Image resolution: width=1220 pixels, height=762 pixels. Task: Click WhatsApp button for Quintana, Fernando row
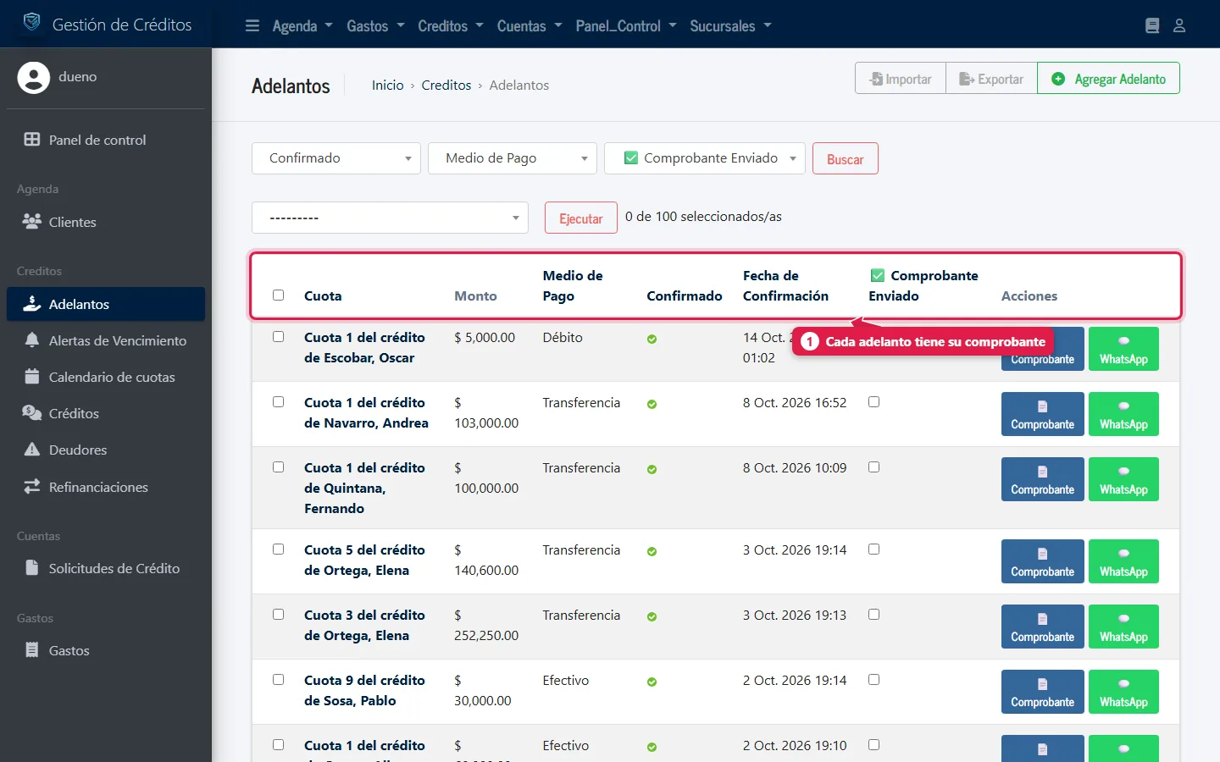click(1123, 479)
